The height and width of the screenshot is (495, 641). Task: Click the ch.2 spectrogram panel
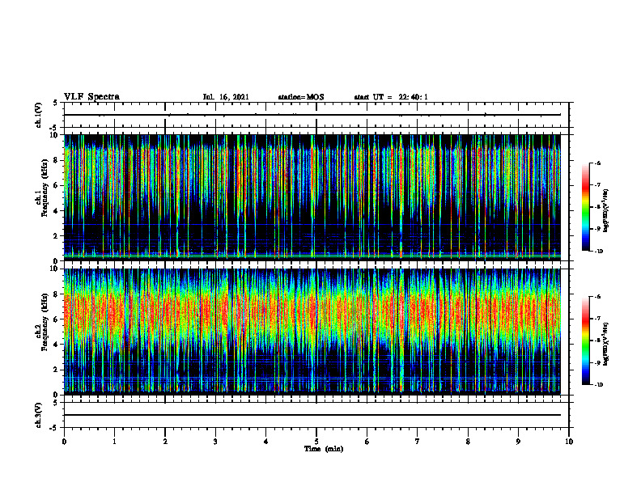click(312, 332)
